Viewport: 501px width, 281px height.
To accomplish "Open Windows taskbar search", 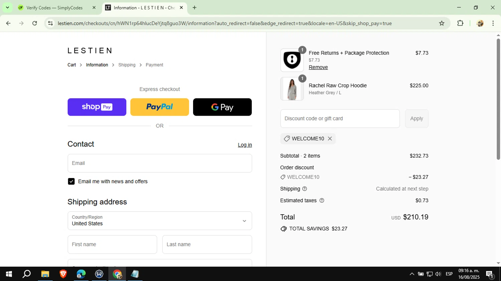I will pos(27,274).
